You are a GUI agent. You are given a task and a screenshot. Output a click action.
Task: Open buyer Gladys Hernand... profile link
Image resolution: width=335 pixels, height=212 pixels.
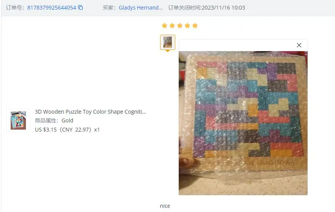coord(141,8)
